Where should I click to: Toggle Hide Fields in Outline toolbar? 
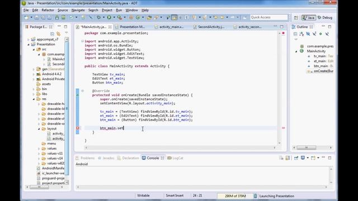click(x=308, y=34)
